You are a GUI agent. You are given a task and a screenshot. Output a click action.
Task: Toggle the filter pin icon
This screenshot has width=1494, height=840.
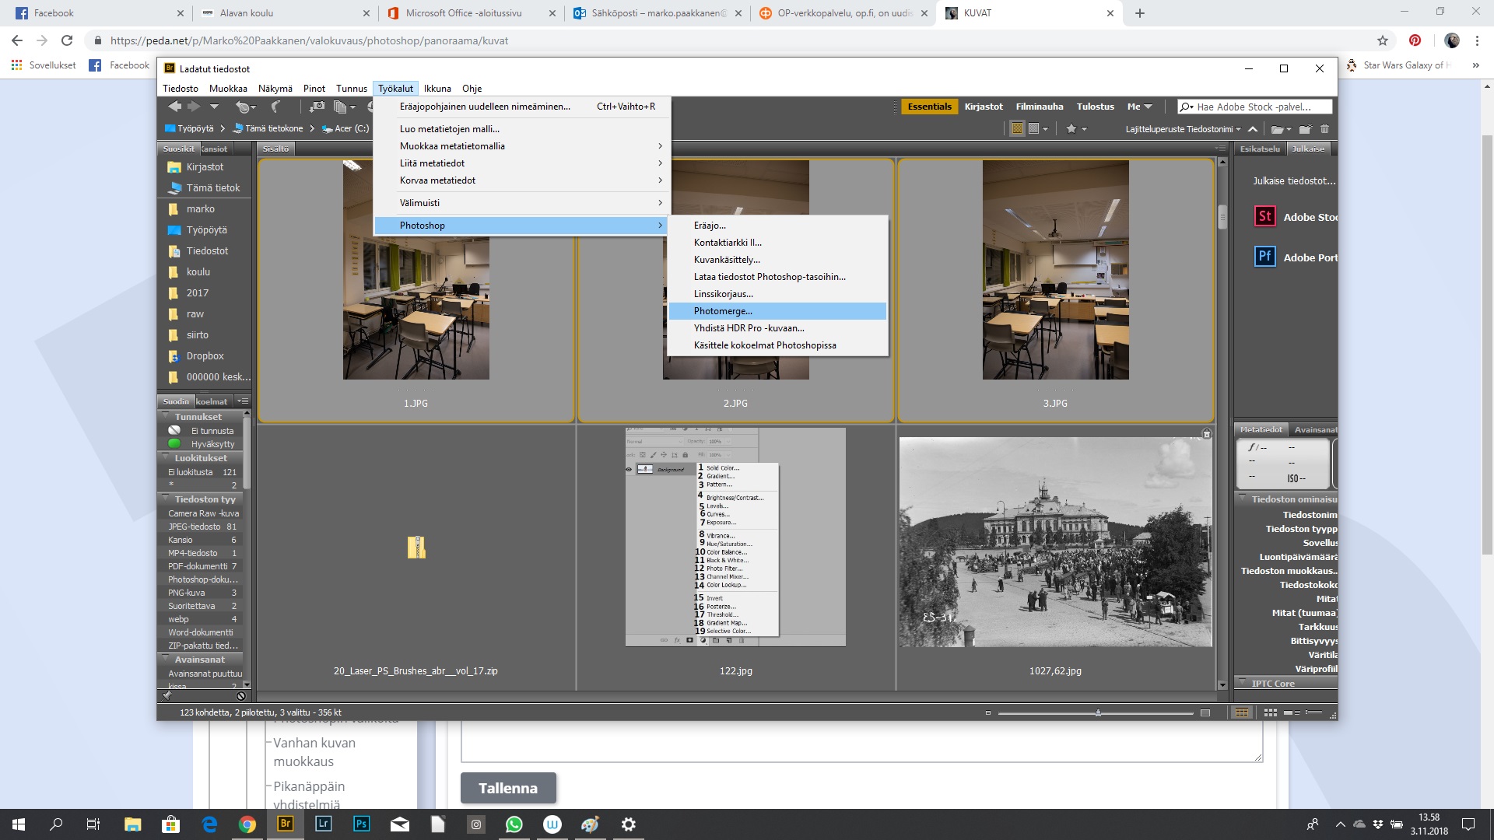167,696
